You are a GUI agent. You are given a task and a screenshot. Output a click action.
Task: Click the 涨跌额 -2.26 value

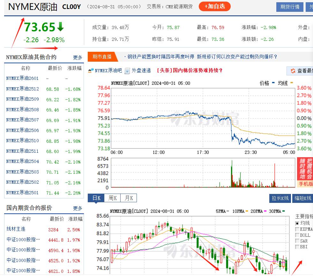tap(267, 39)
